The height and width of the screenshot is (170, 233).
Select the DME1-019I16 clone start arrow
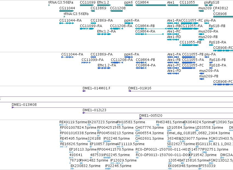pyautogui.click(x=130, y=91)
